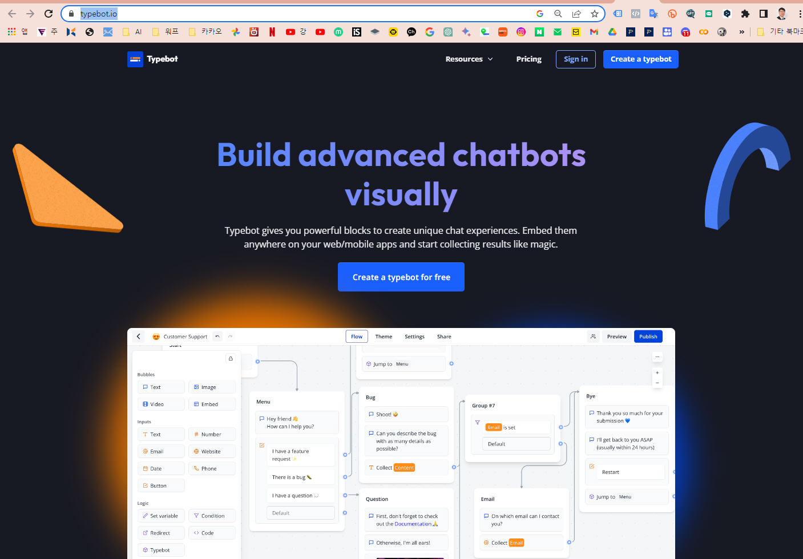The image size is (803, 559).
Task: Select the Embed bubble block
Action: [x=212, y=404]
